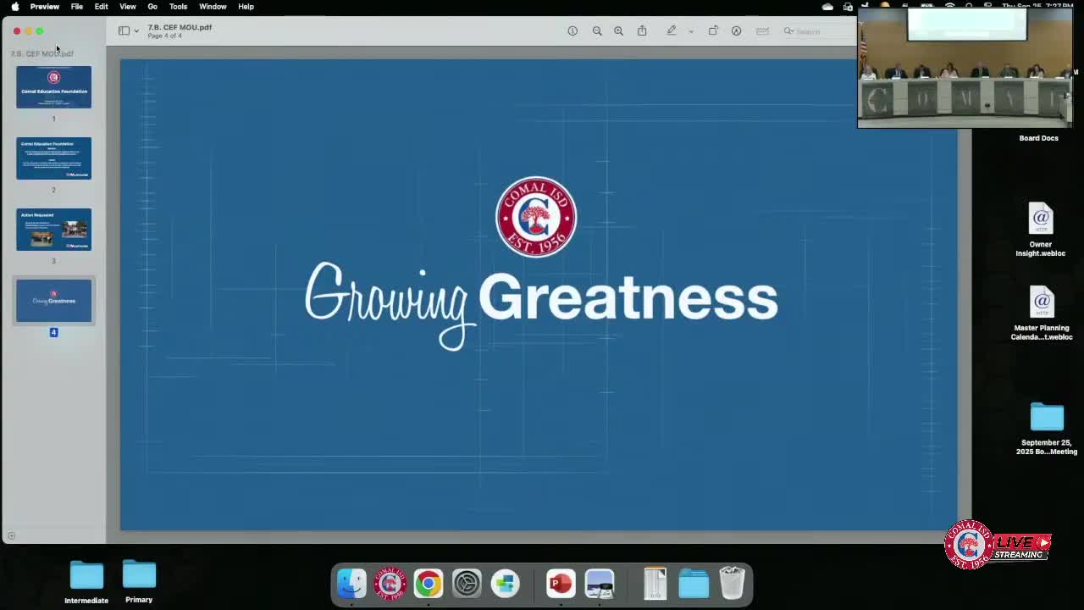Open the Comal ISD app in Dock
Screen dimensions: 1084x610
point(390,583)
